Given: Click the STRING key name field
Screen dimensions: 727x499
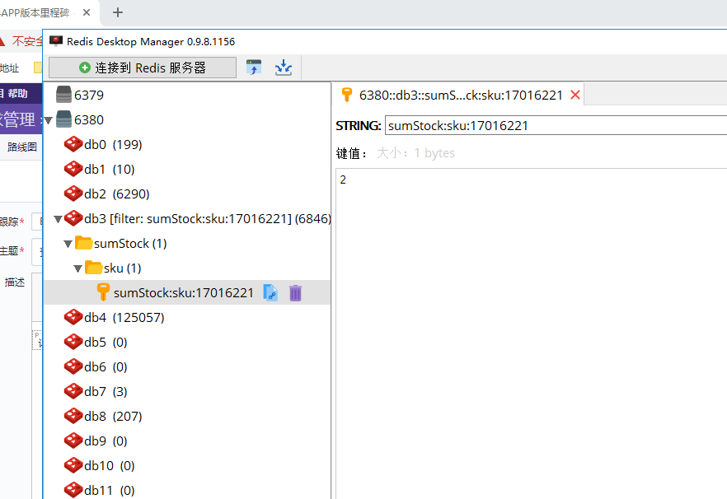Looking at the screenshot, I should 556,125.
